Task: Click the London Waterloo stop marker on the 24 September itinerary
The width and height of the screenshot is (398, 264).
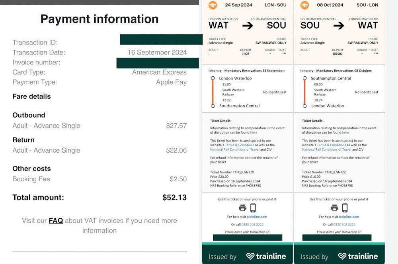Action: [x=213, y=78]
